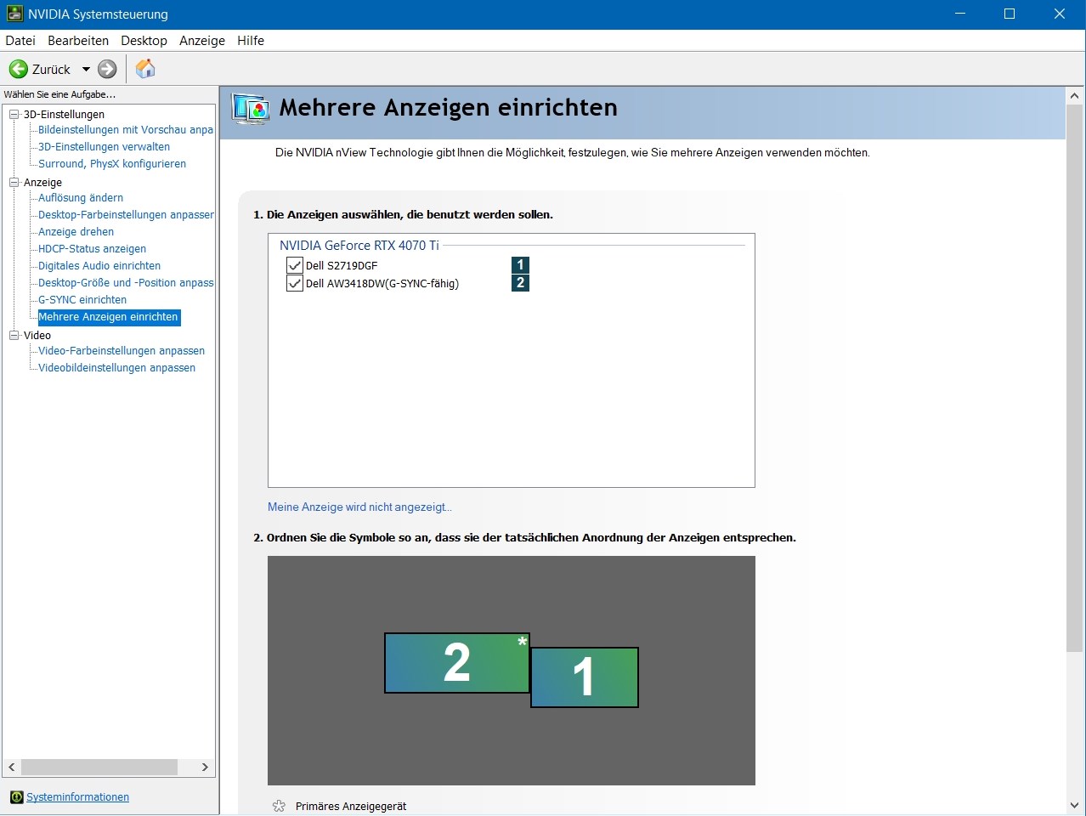1086x816 pixels.
Task: Click the task tree horizontal scrollbar thumb
Action: (x=99, y=767)
